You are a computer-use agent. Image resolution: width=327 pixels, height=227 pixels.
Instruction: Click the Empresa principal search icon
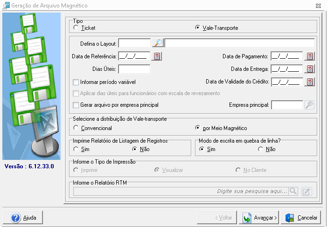[x=309, y=105]
